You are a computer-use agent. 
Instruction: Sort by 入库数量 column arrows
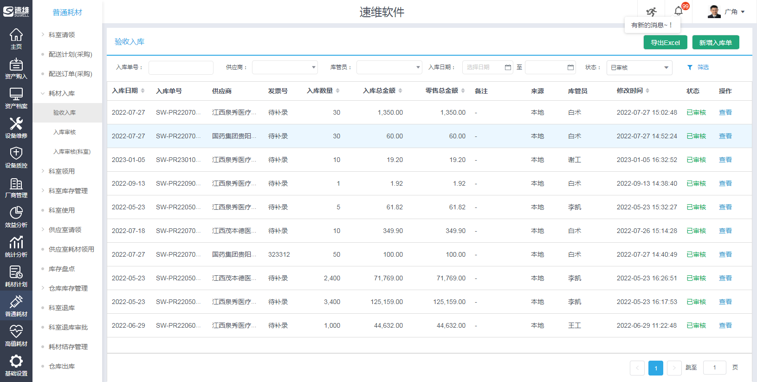[337, 91]
